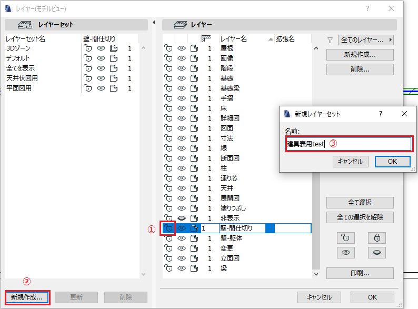
Task: Click the lock icon of 階段 layer
Action: [168, 68]
